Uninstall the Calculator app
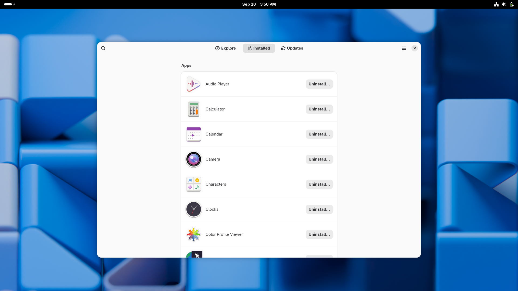This screenshot has width=518, height=291. (319, 109)
